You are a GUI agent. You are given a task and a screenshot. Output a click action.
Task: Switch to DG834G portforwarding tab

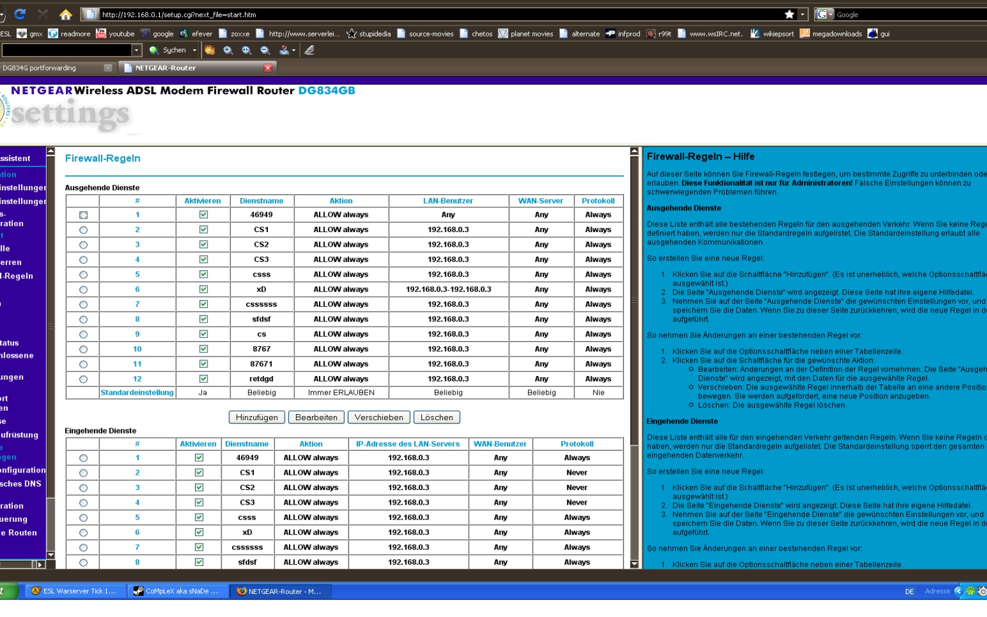click(x=41, y=68)
